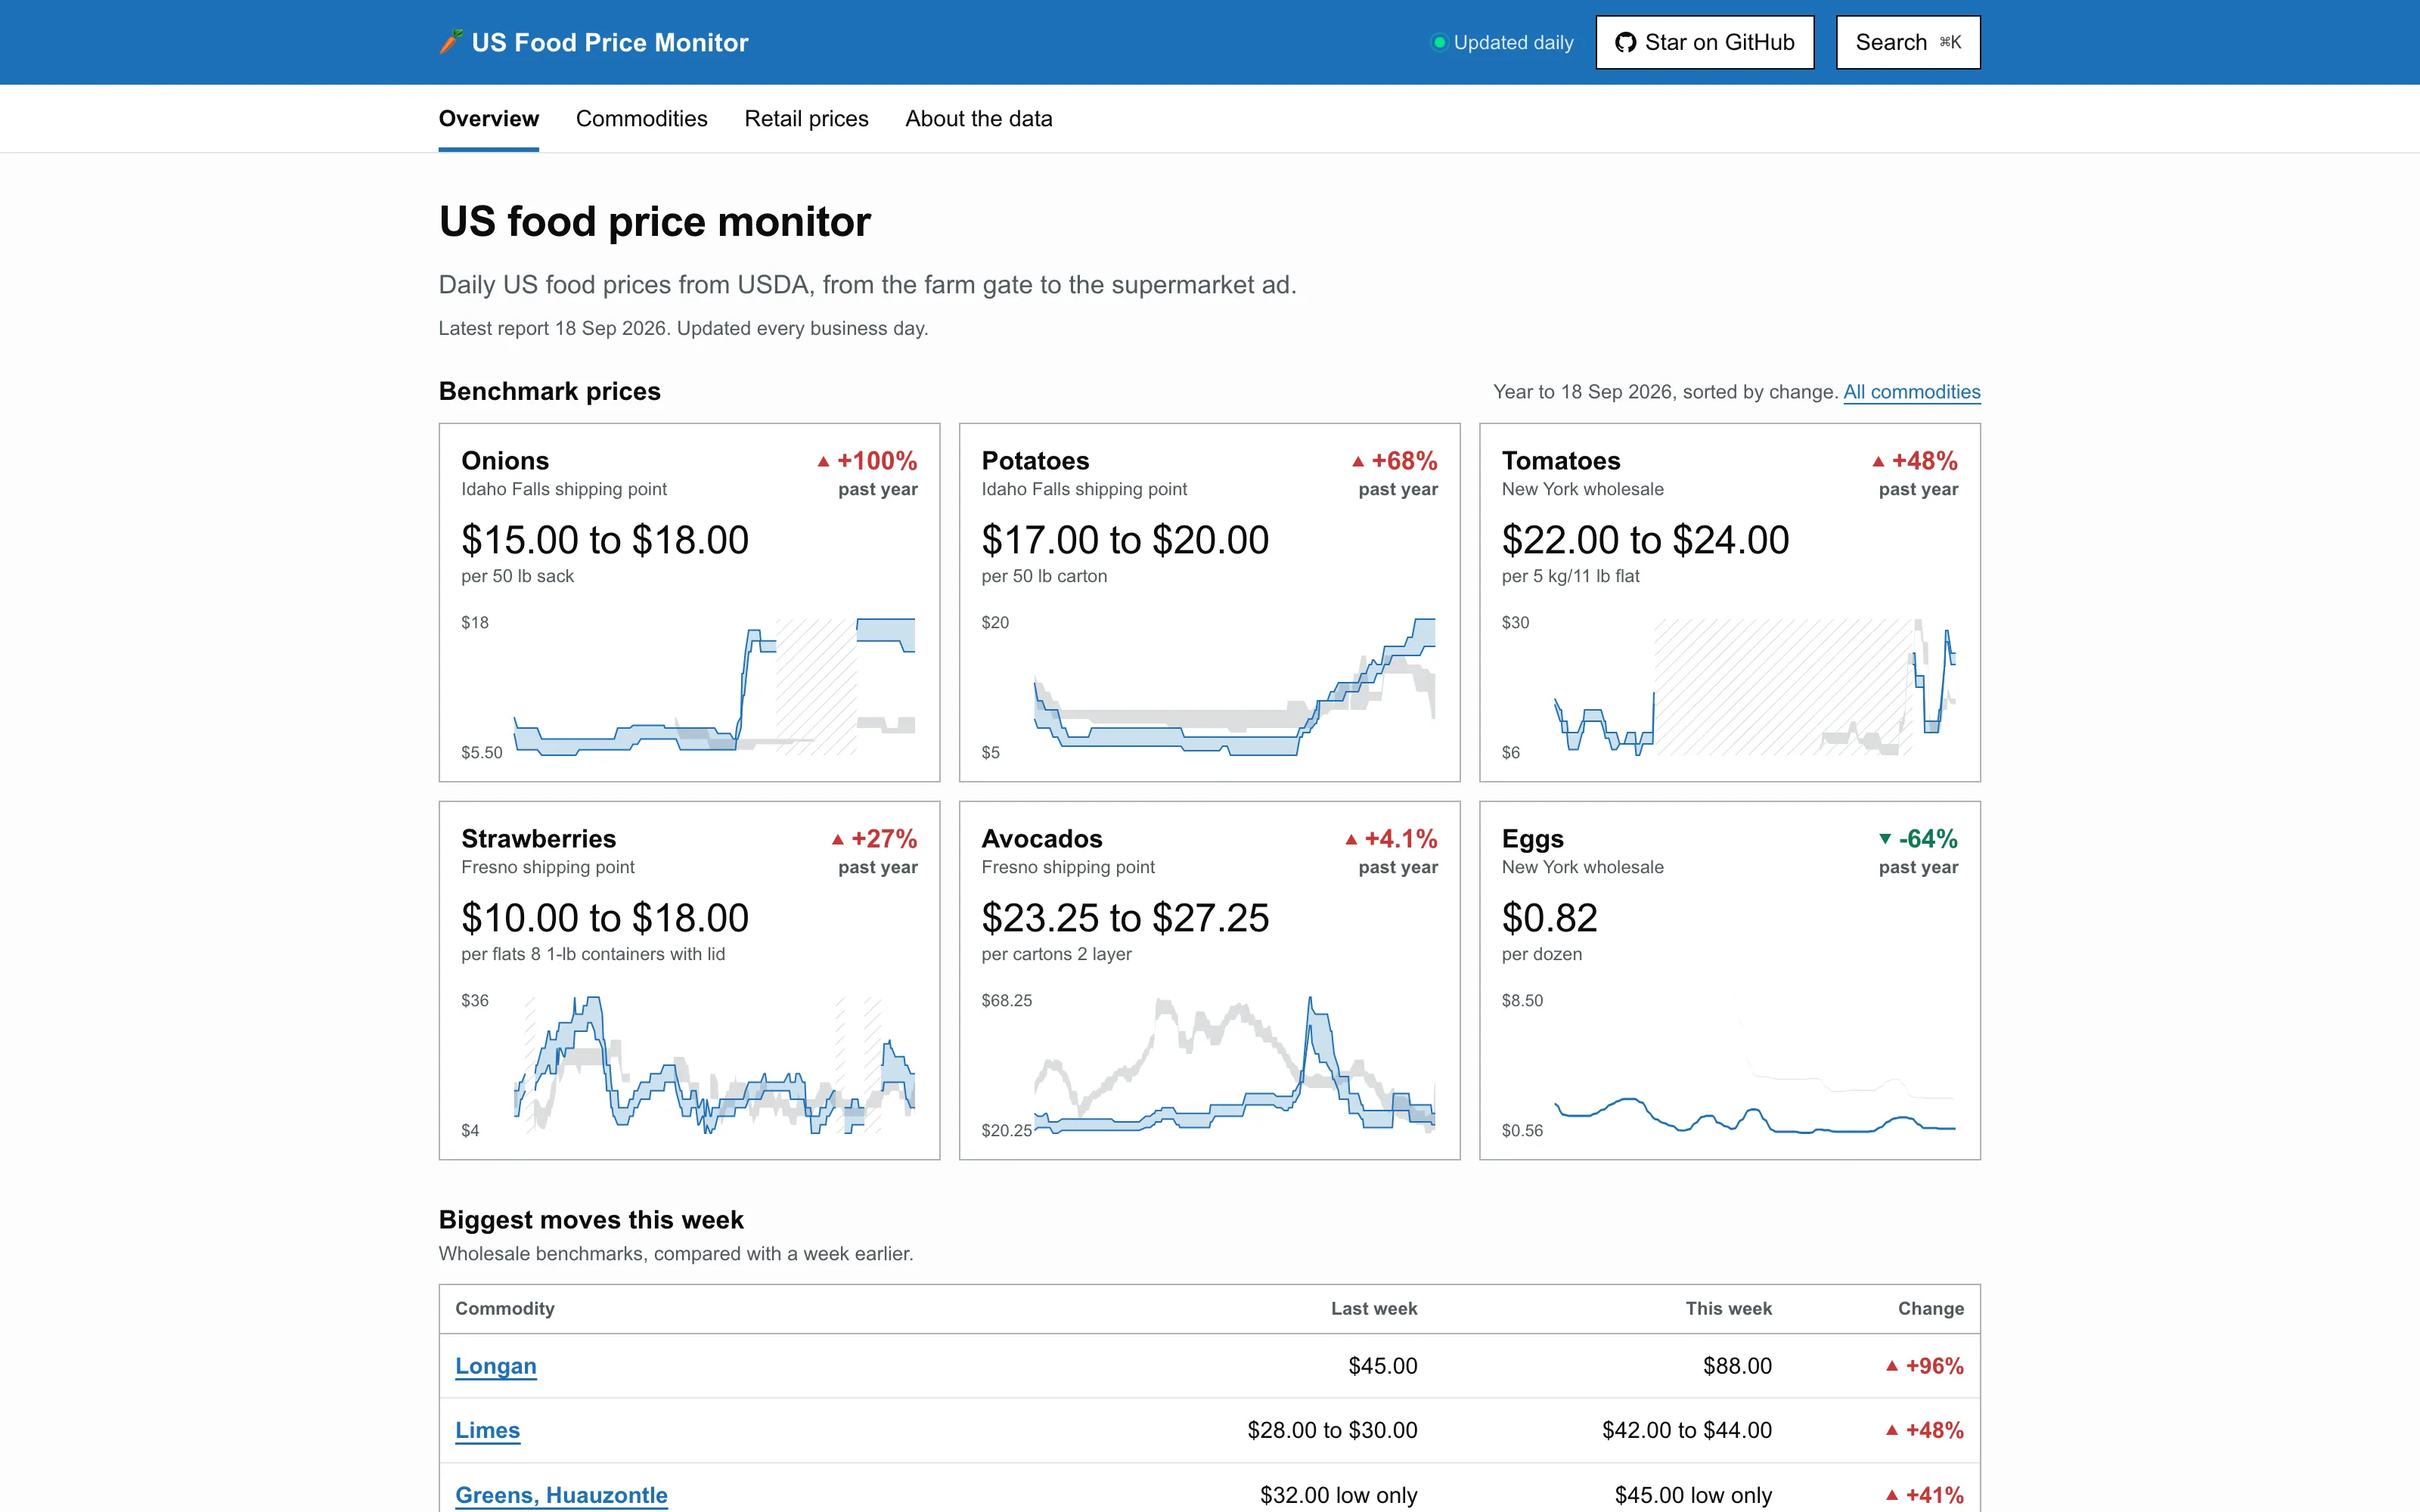Viewport: 2420px width, 1512px height.
Task: Open the Overview tab
Action: pyautogui.click(x=489, y=119)
